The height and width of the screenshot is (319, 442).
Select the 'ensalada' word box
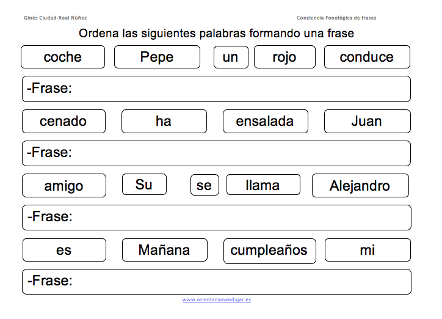point(265,121)
